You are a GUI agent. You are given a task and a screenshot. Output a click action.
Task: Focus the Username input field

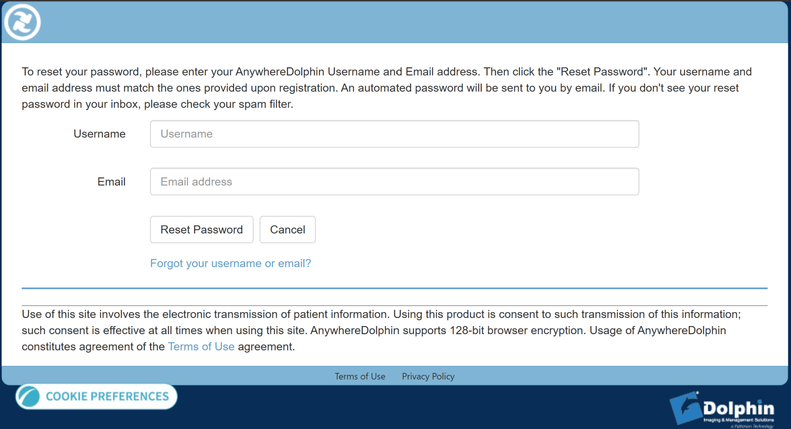point(394,134)
